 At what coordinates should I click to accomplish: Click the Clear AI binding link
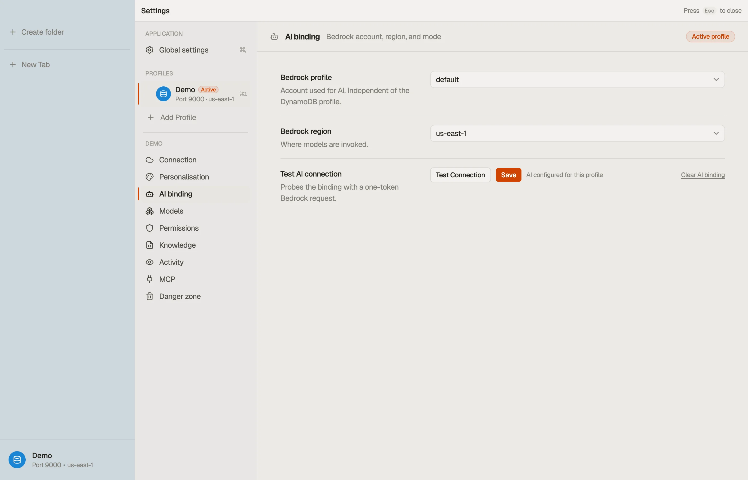703,175
